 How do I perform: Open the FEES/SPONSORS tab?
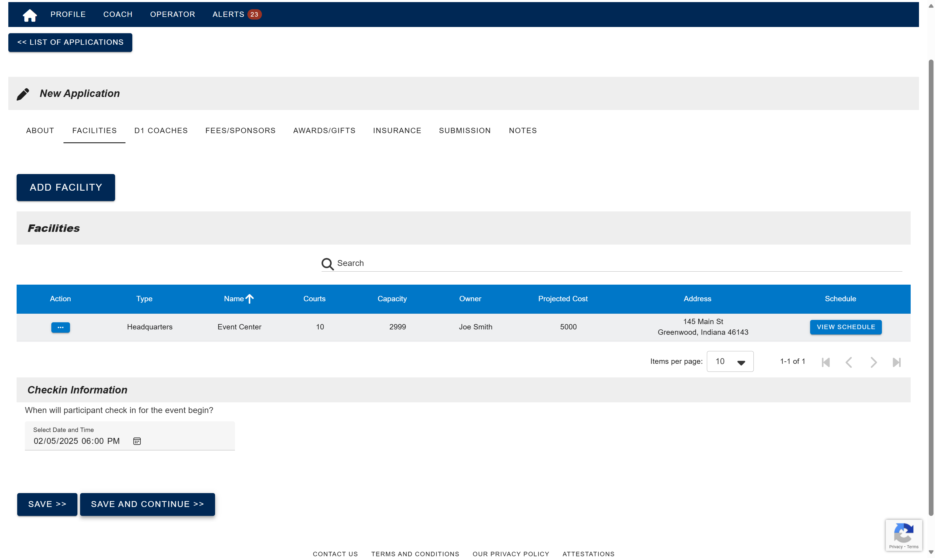(240, 130)
